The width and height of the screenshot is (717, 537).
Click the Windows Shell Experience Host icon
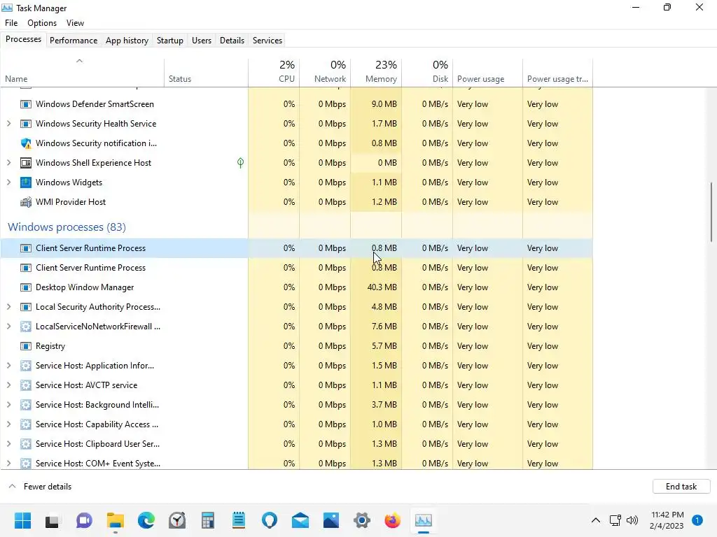pyautogui.click(x=26, y=163)
